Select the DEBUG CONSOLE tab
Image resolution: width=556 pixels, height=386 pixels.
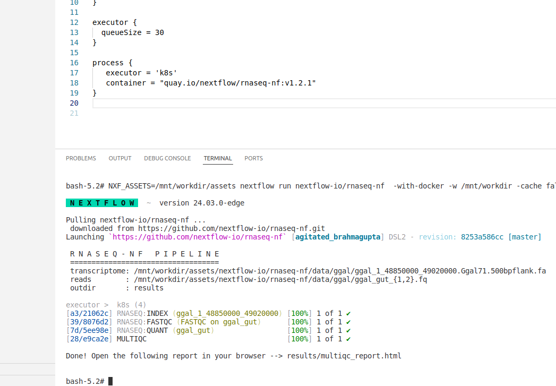pyautogui.click(x=167, y=158)
